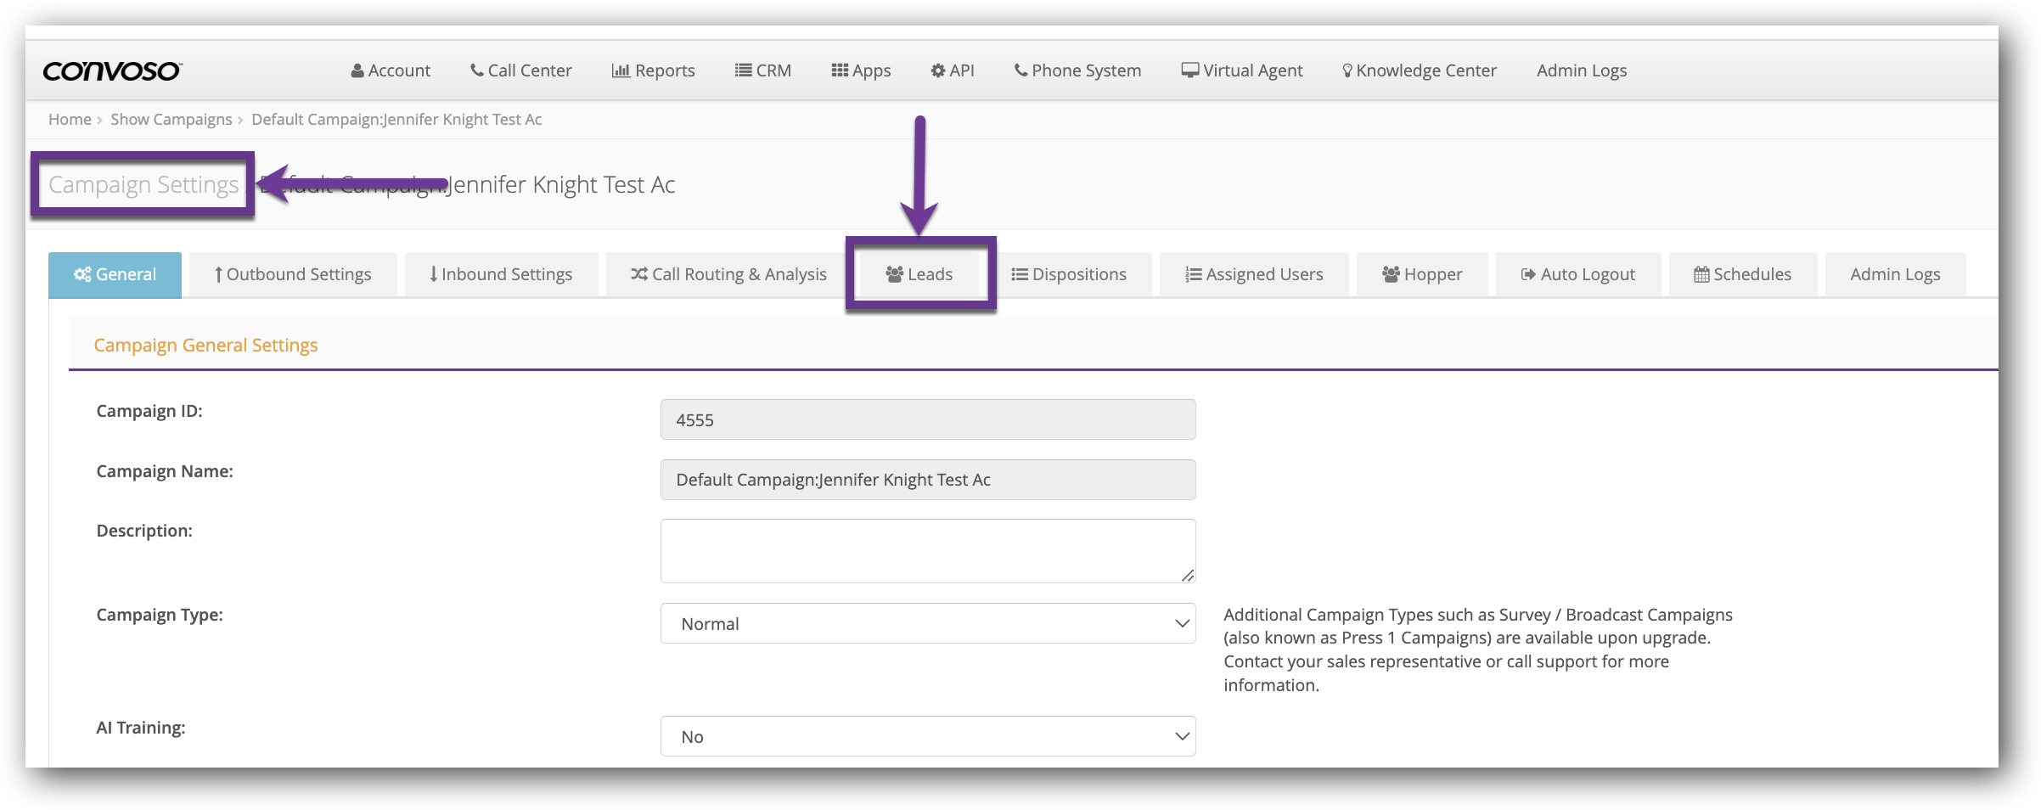The image size is (2041, 810).
Task: Click the Virtual Agent monitor icon
Action: (x=1190, y=70)
